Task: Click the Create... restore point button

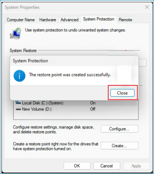Action: coord(120,146)
